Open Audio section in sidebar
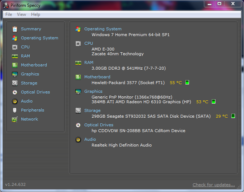 (27, 101)
